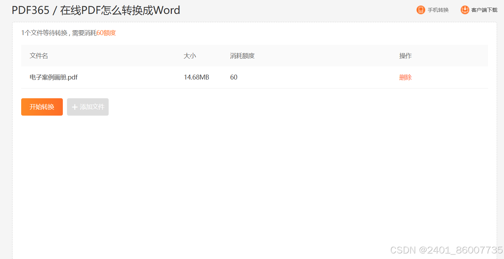The height and width of the screenshot is (259, 504).
Task: Open the 客户端下载 text link
Action: [485, 10]
